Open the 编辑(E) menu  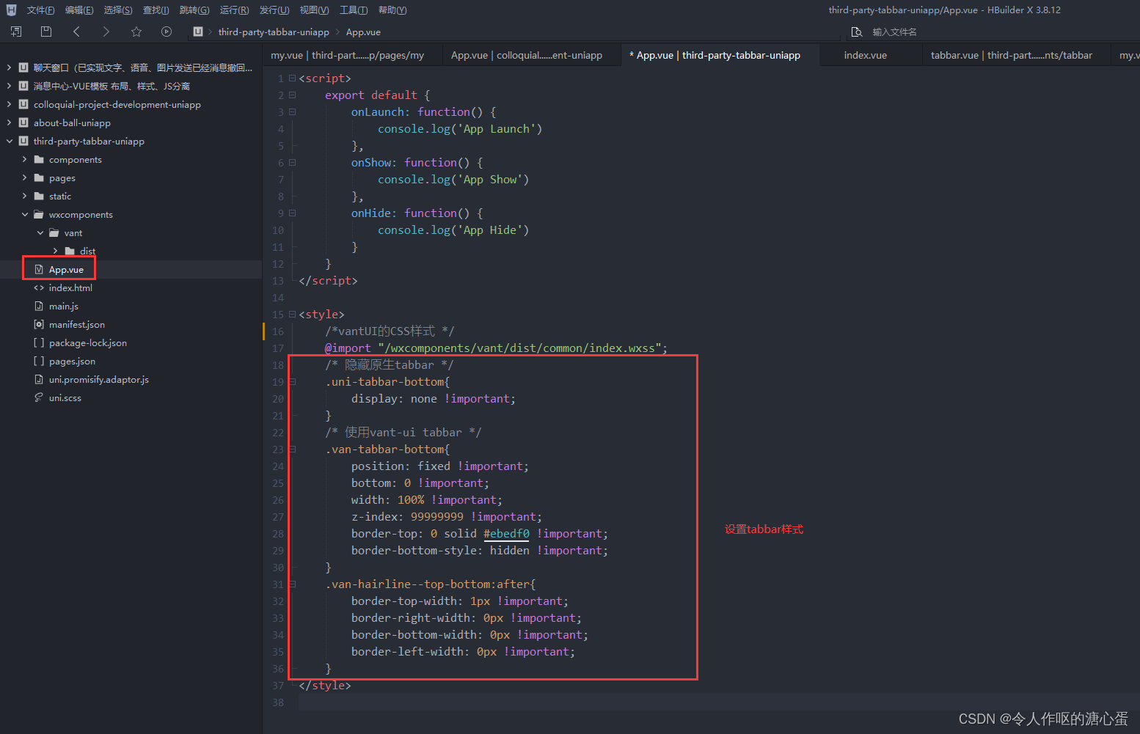point(79,10)
